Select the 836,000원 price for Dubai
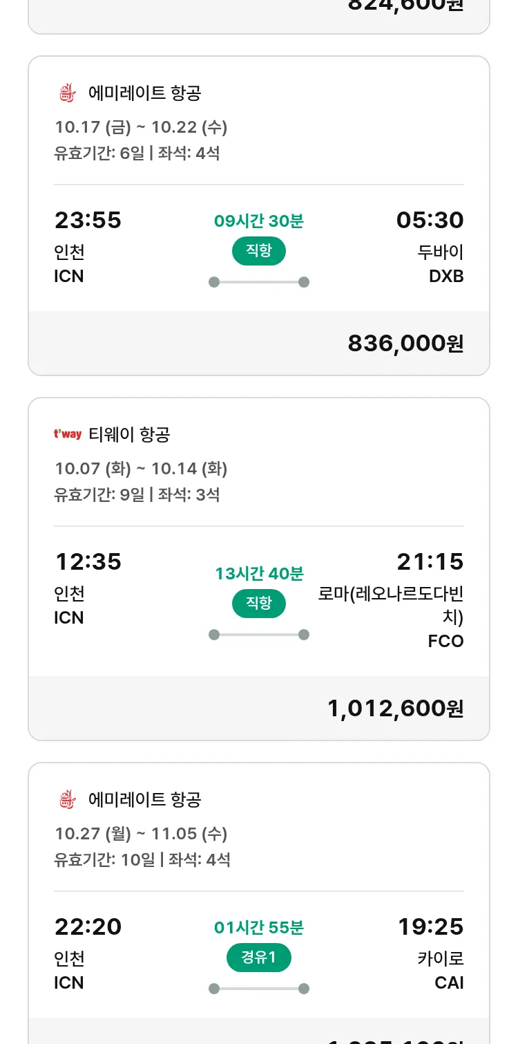This screenshot has width=518, height=1044. pyautogui.click(x=405, y=343)
